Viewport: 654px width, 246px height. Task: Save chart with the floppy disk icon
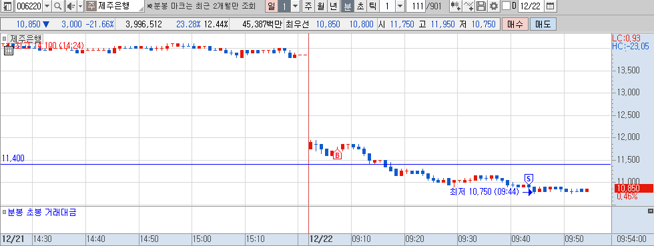pos(481,6)
